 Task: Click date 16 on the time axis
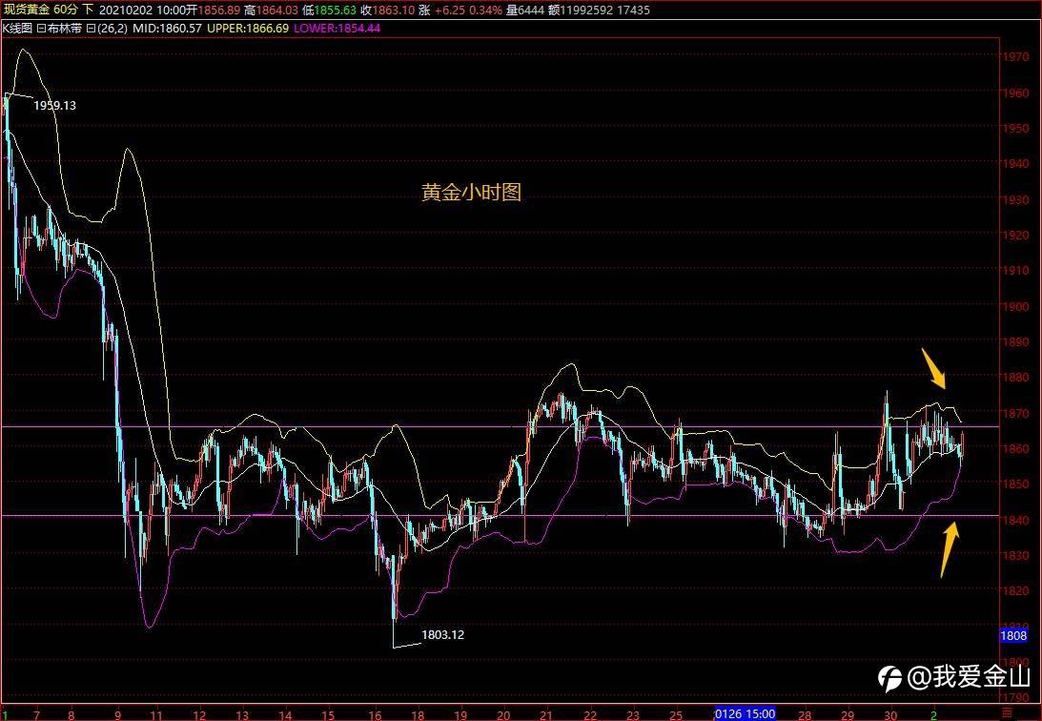(376, 715)
